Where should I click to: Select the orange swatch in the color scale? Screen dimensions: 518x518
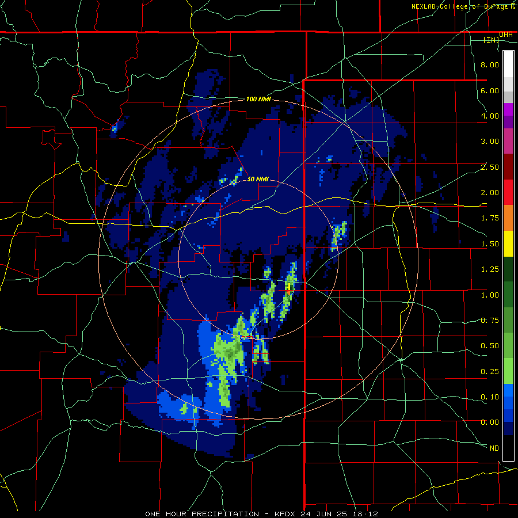tap(508, 218)
